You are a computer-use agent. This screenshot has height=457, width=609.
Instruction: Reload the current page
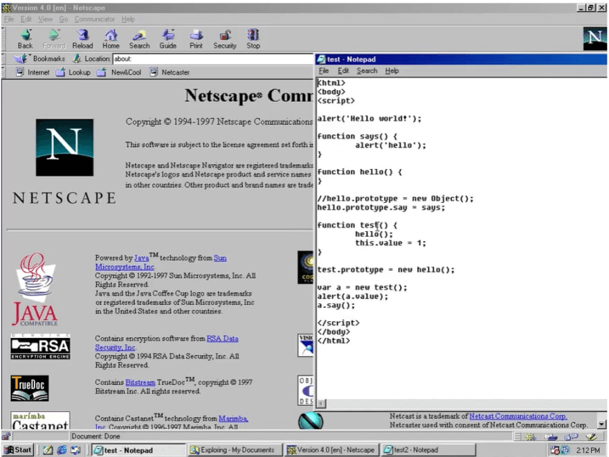(82, 38)
